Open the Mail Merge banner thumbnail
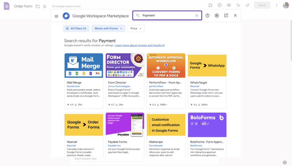This screenshot has height=166, width=292. pyautogui.click(x=84, y=65)
